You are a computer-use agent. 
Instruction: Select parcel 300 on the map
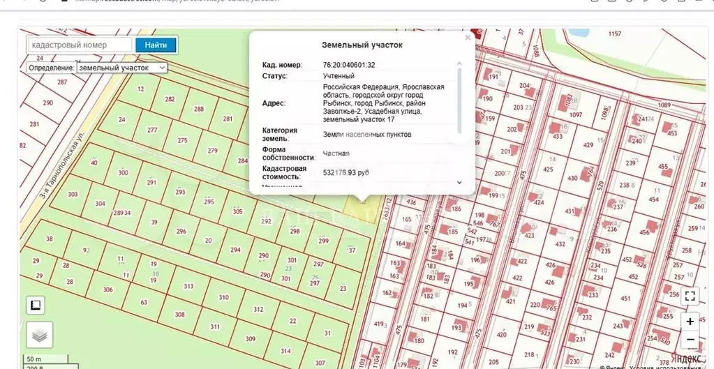tap(124, 172)
